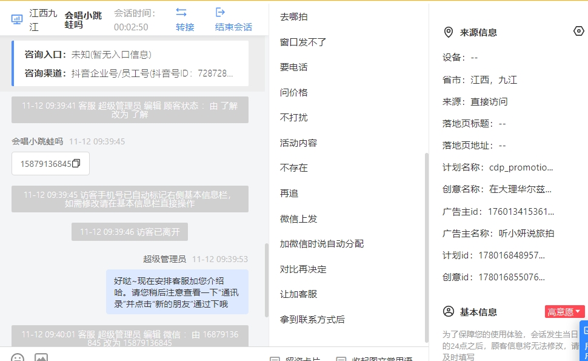This screenshot has height=361, width=588.
Task: Click the 结束会话 exit icon
Action: tap(220, 12)
